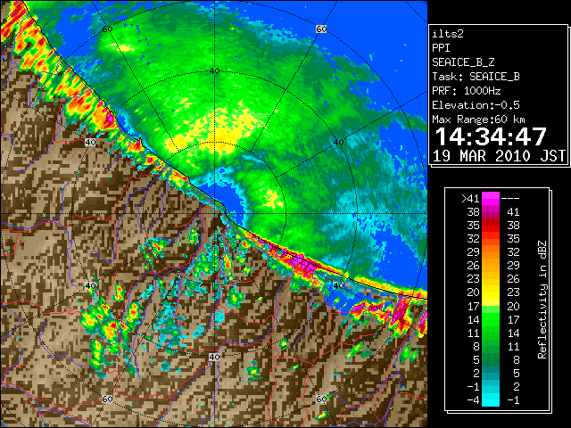Click '-4' in the legend's left column
Viewport: 571px width, 428px height.
pos(473,400)
